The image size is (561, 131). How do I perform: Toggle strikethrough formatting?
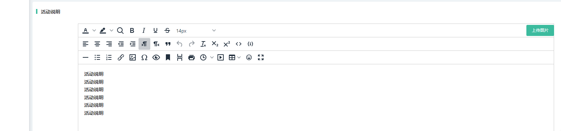167,30
